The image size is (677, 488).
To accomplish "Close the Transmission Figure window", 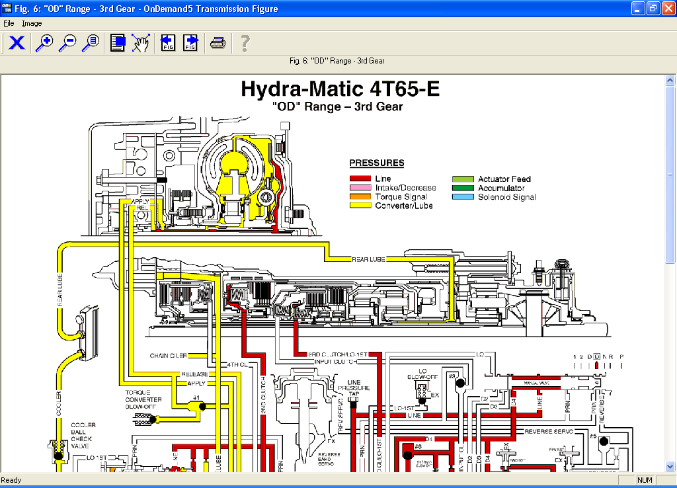I will 668,8.
